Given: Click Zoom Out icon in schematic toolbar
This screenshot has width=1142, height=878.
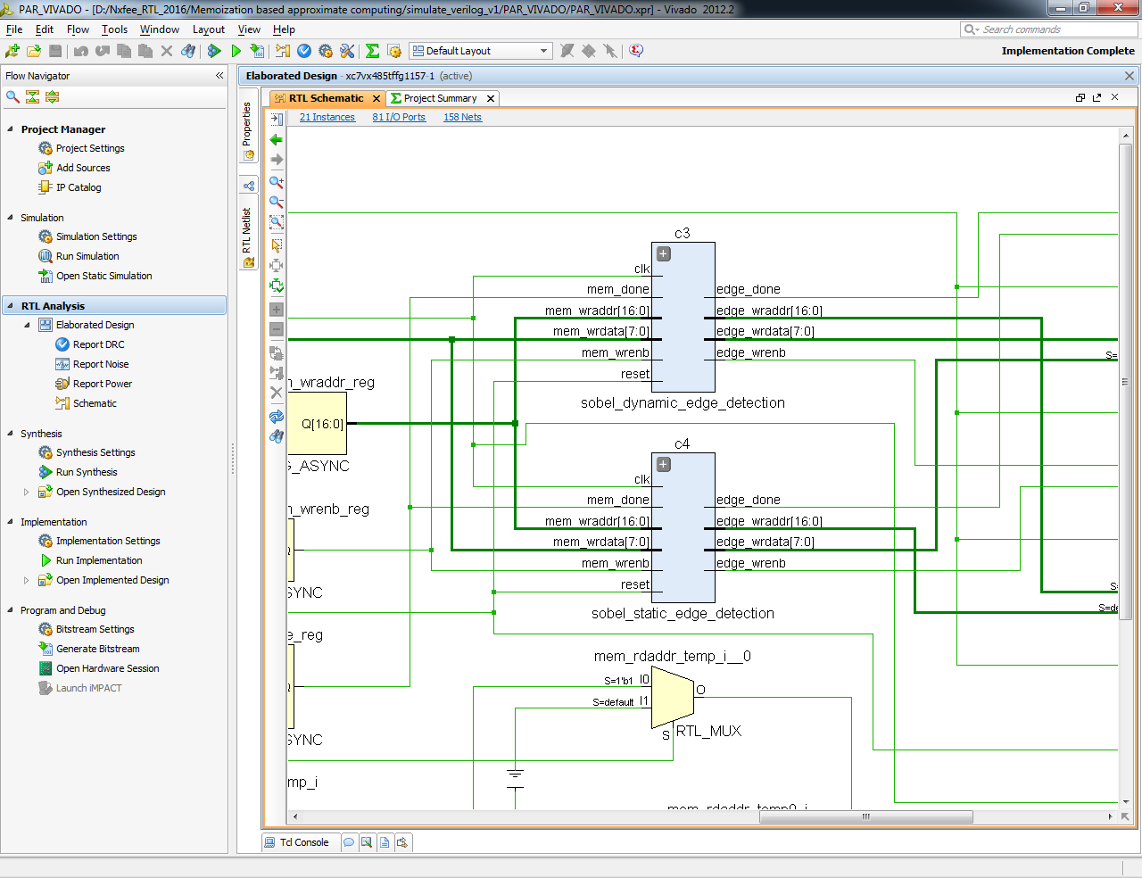Looking at the screenshot, I should pyautogui.click(x=277, y=202).
